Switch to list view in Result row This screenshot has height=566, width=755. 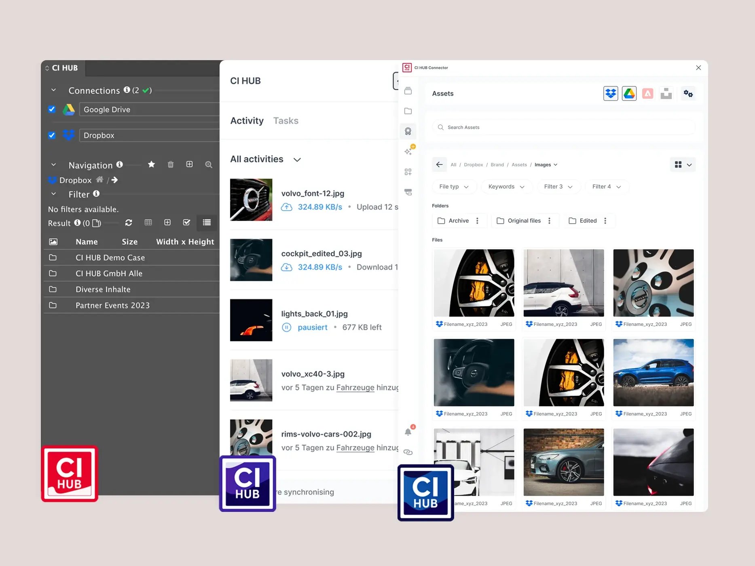(207, 222)
